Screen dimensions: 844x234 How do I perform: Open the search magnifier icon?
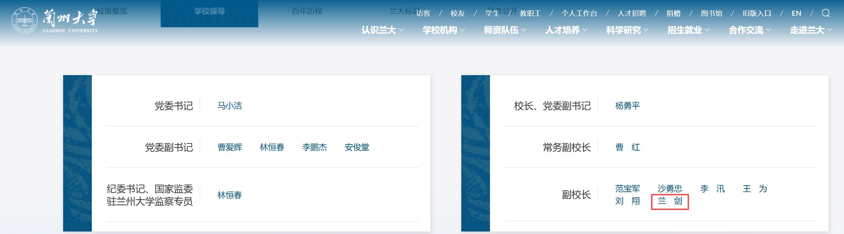pyautogui.click(x=826, y=13)
